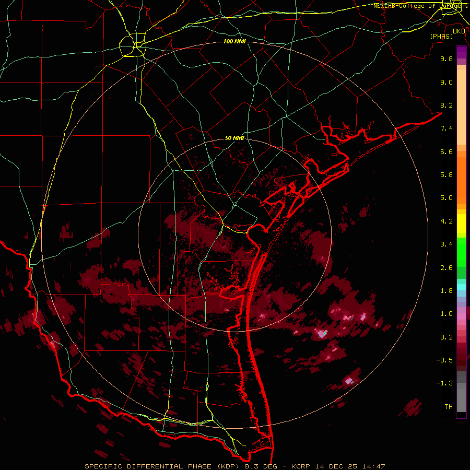
Task: Click the "50 NMI" range ring label
Action: click(234, 138)
